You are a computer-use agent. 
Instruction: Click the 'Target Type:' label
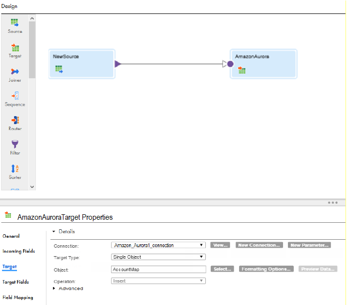click(x=66, y=258)
